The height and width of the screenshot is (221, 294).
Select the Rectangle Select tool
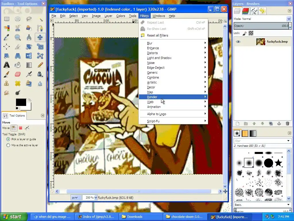(x=7, y=19)
